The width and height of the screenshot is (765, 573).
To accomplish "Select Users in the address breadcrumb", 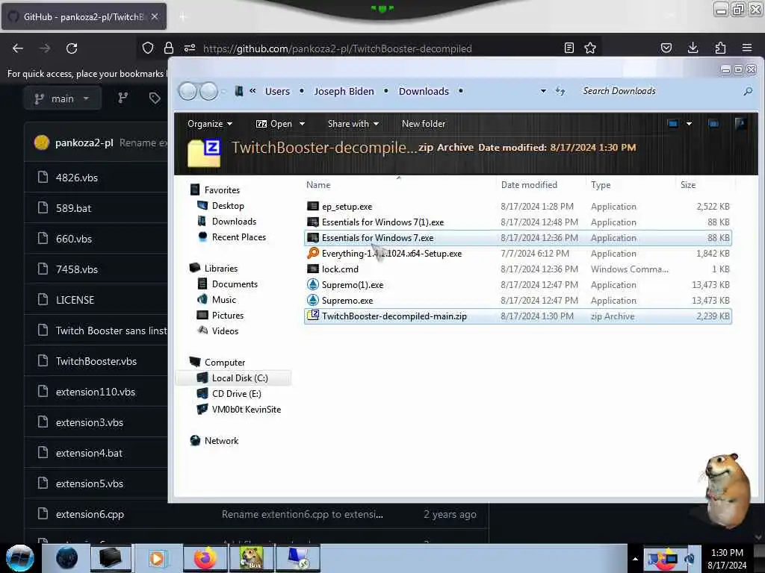I will 277,92.
